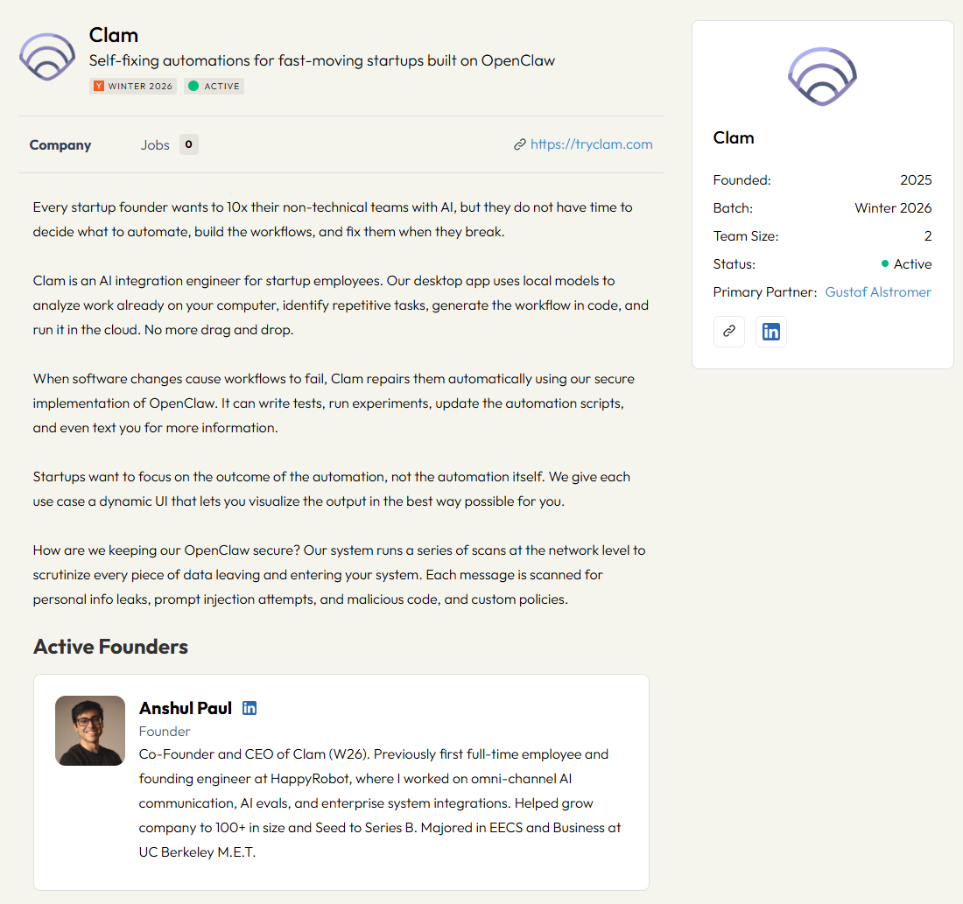Image resolution: width=963 pixels, height=904 pixels.
Task: Click the Active Founders heading
Action: (110, 647)
